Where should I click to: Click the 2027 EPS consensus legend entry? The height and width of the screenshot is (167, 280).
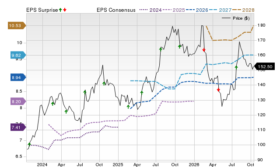[220, 10]
